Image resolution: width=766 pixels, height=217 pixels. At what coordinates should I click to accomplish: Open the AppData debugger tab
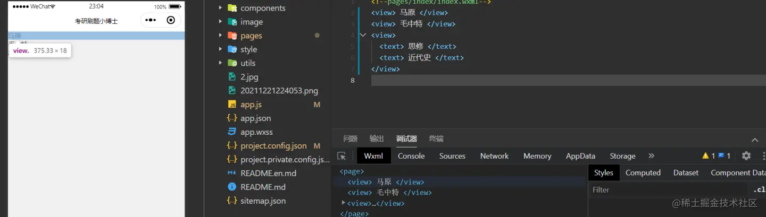pos(580,156)
